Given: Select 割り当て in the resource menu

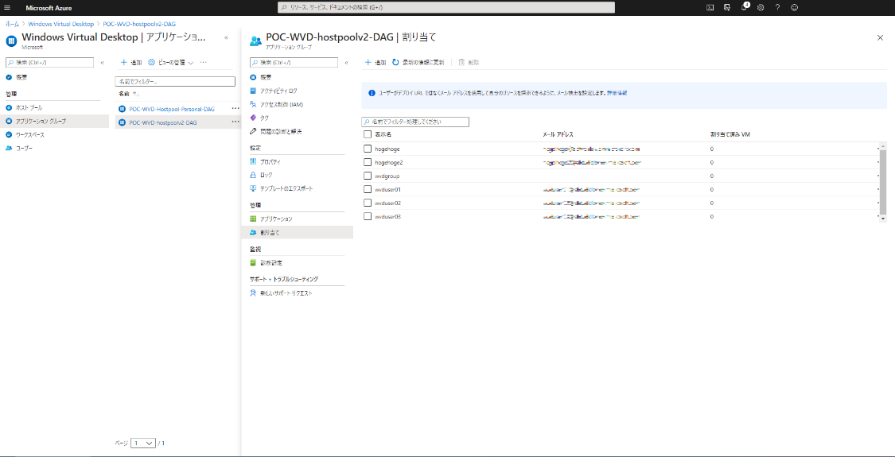Looking at the screenshot, I should tap(270, 232).
